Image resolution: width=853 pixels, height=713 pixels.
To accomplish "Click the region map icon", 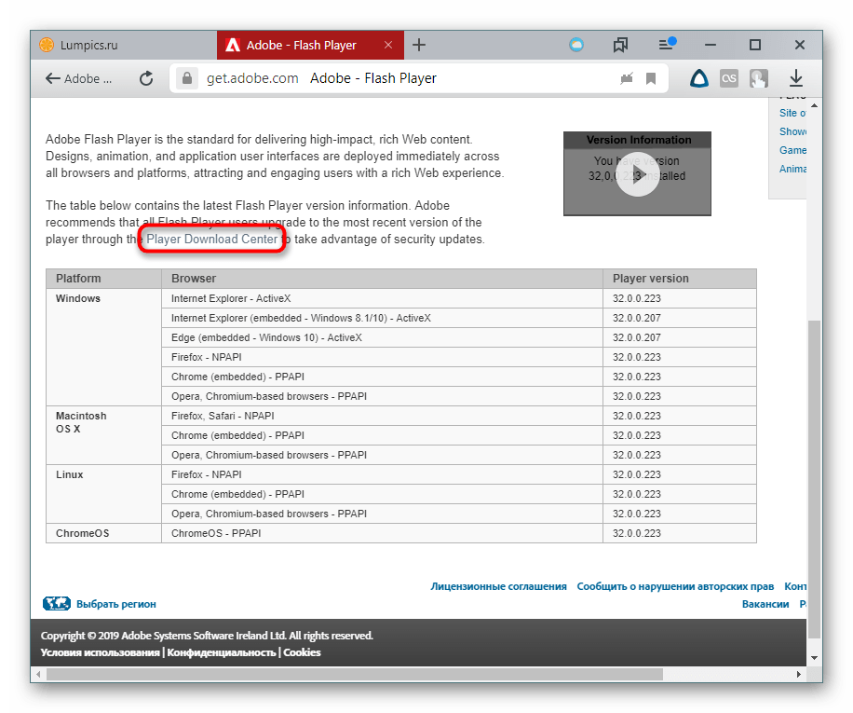I will tap(57, 604).
